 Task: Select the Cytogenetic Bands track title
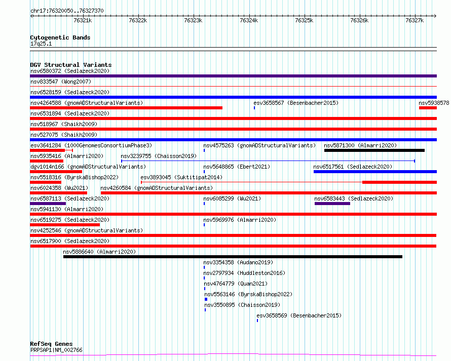point(60,37)
